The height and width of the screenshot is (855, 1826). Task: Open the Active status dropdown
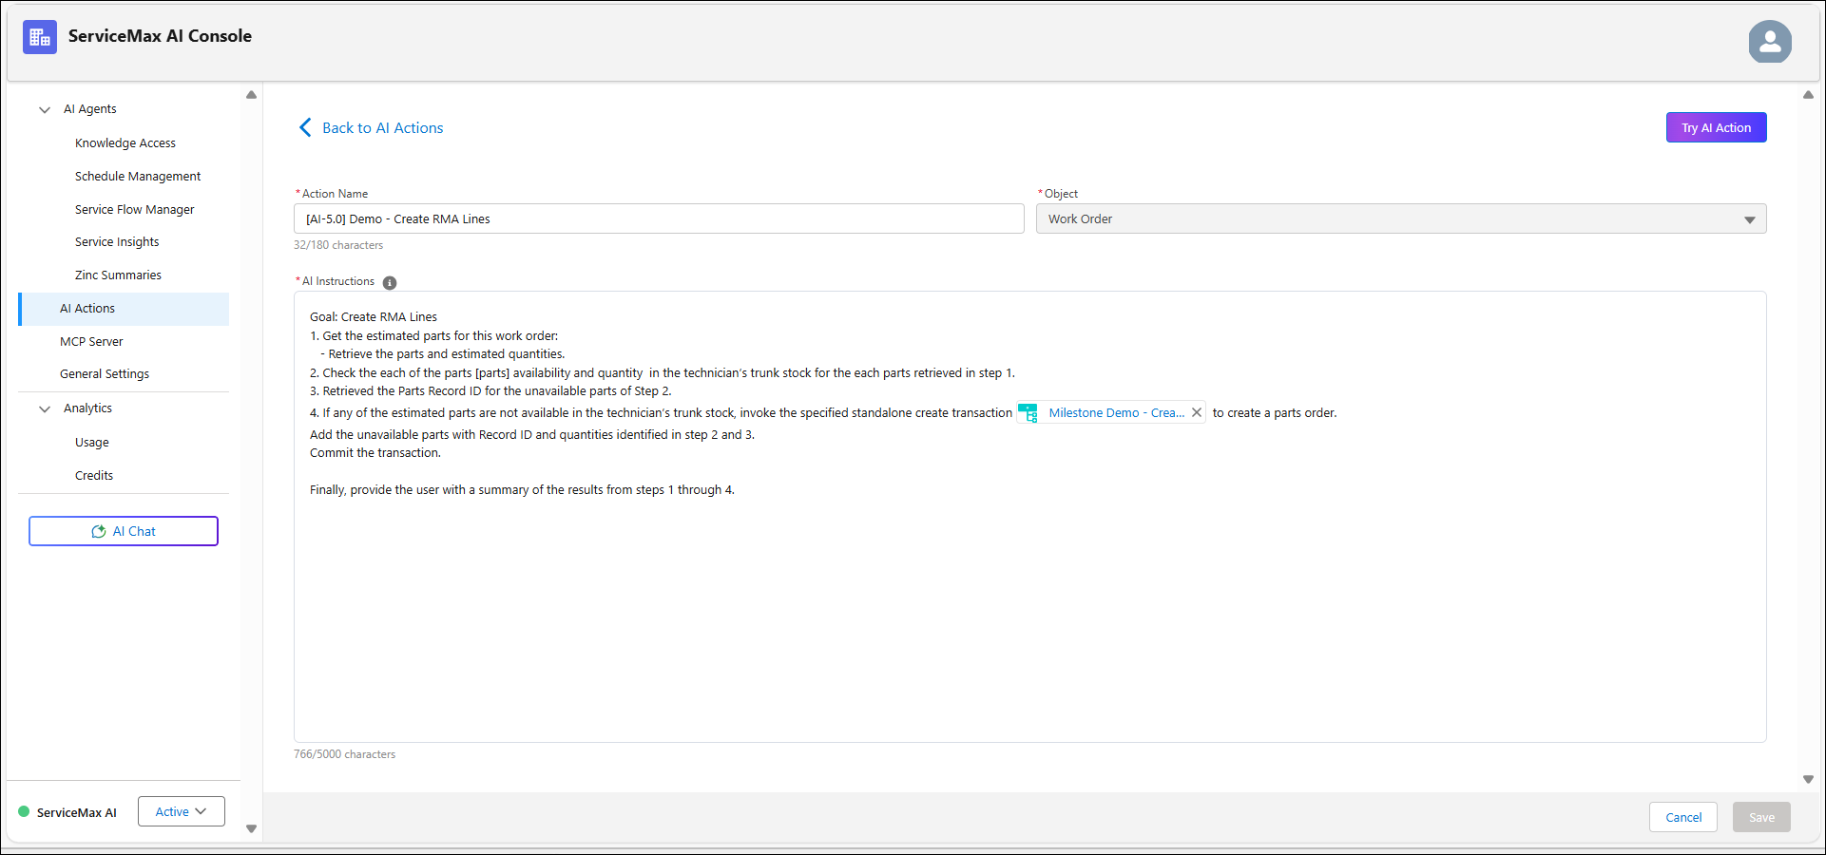click(182, 811)
